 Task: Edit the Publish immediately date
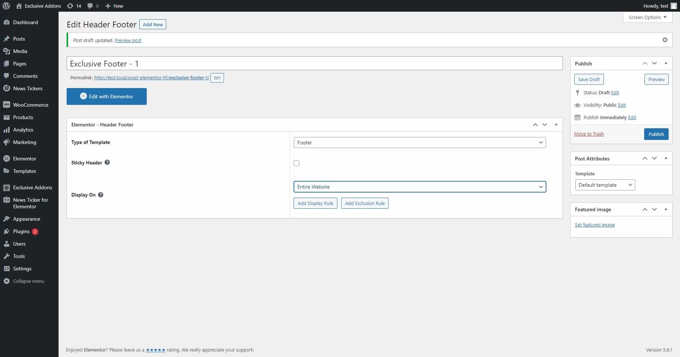click(632, 118)
